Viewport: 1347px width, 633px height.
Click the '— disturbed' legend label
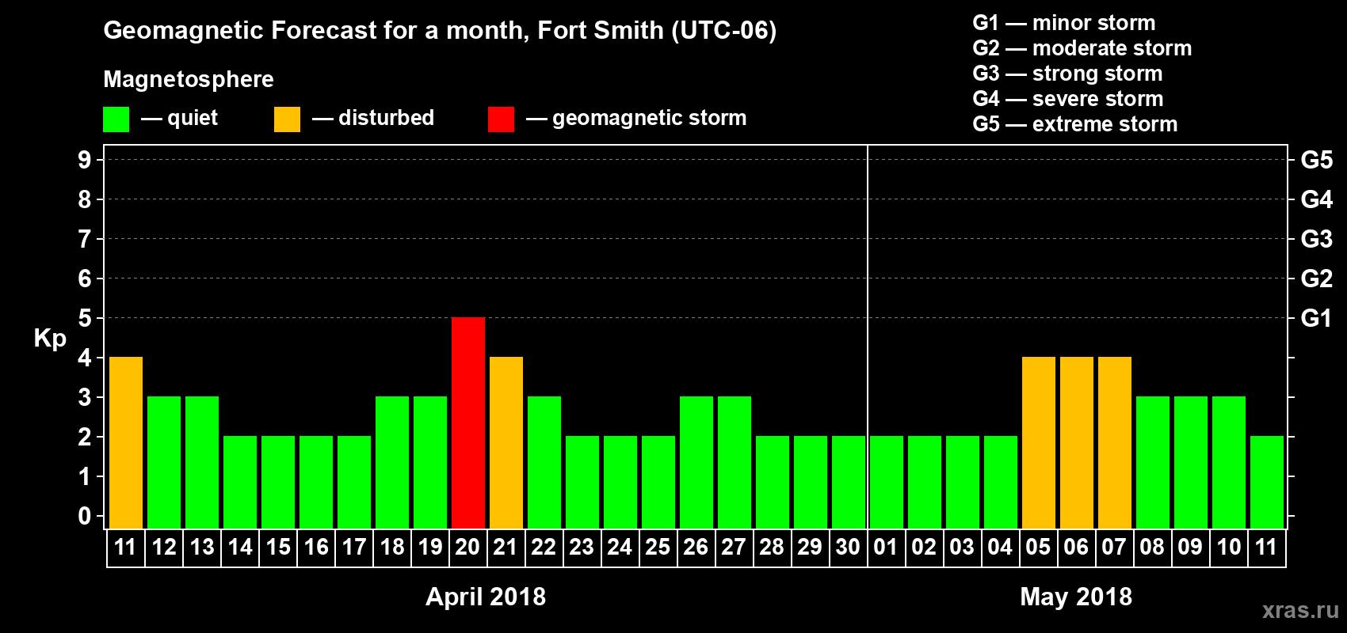coord(373,118)
